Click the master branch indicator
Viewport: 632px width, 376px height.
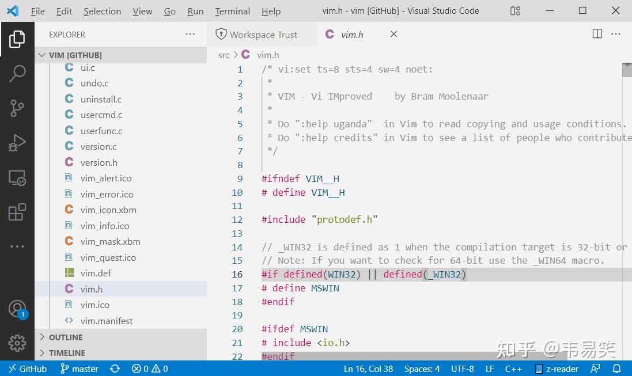79,369
